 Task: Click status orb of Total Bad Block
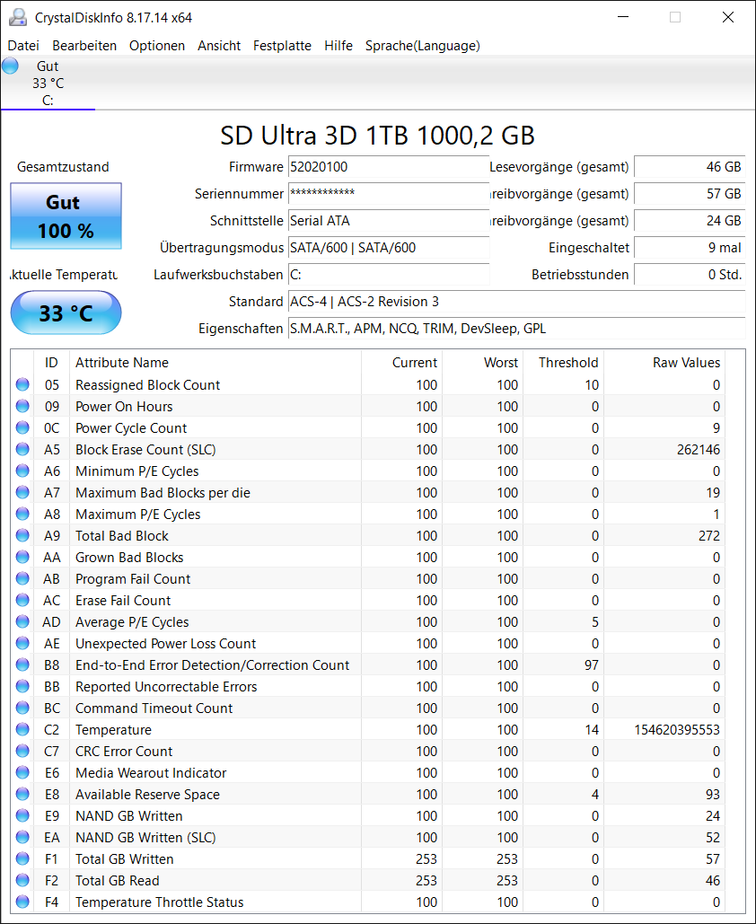pyautogui.click(x=22, y=535)
